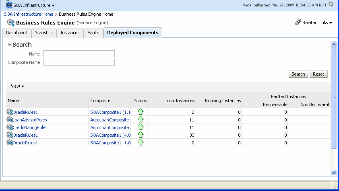Click into the Composite Name field
Viewport: 339px width, 191px height.
pos(79,62)
